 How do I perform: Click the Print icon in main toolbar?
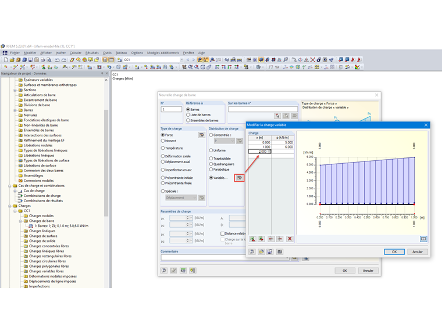(x=43, y=60)
